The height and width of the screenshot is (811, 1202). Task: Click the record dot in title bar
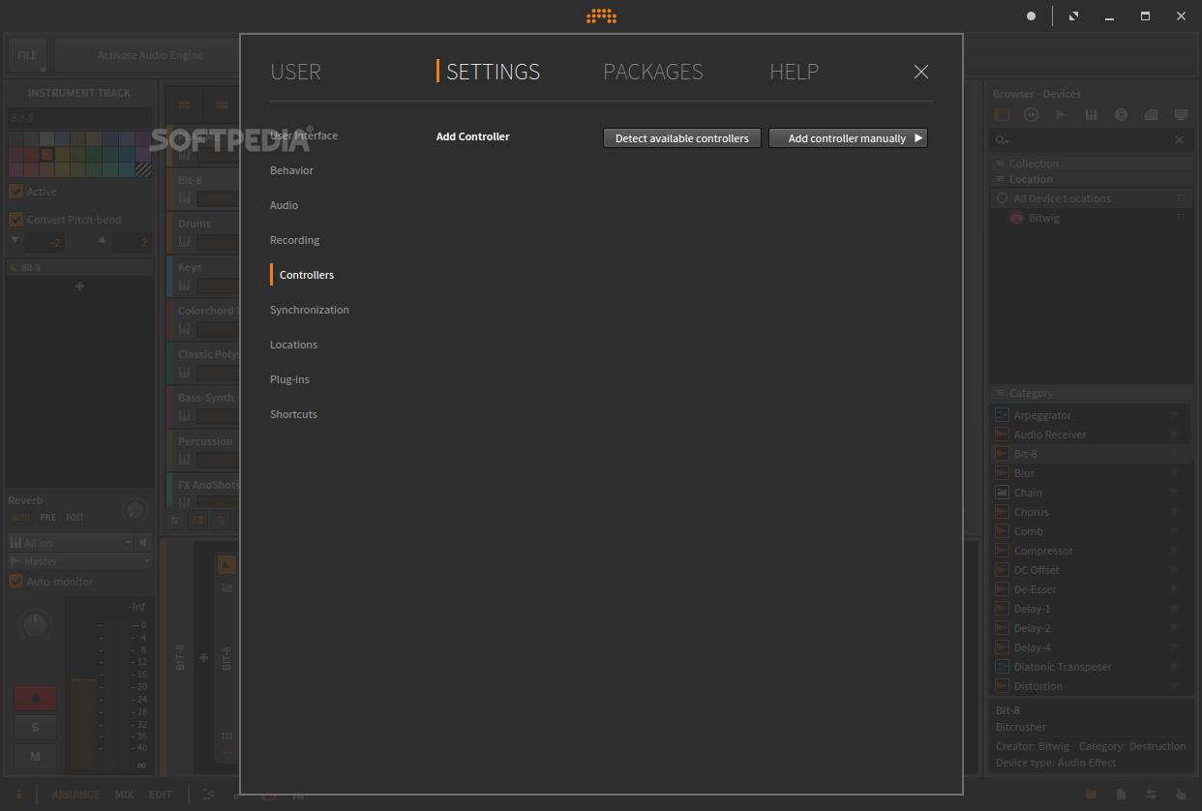(x=1031, y=16)
